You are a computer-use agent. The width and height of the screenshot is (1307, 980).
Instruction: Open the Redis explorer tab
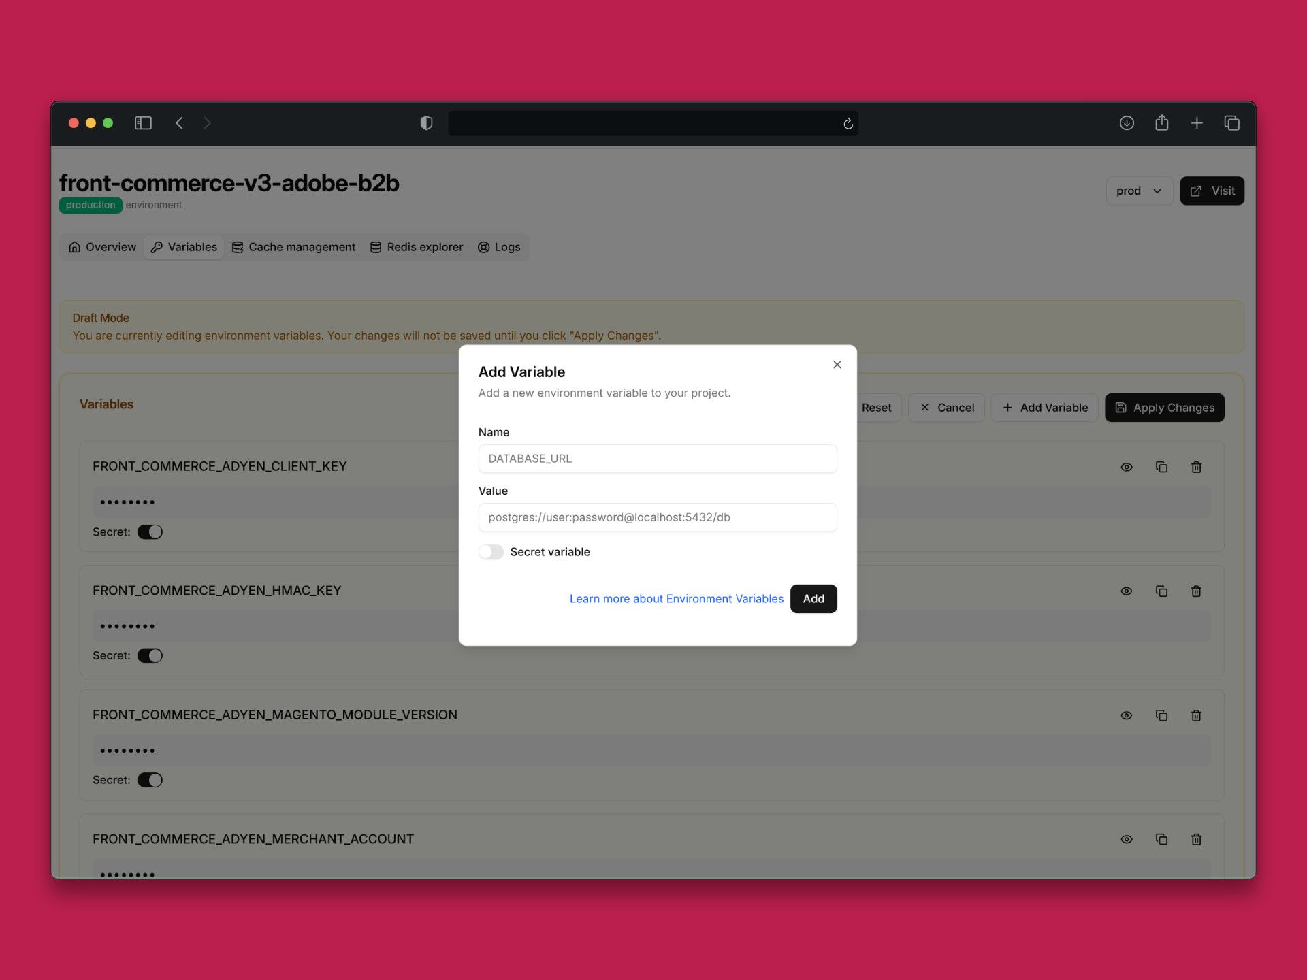(417, 247)
